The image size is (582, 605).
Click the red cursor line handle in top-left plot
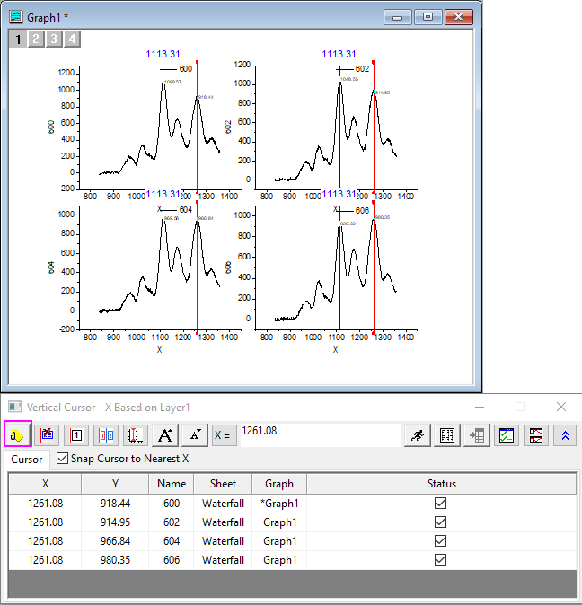[x=197, y=63]
